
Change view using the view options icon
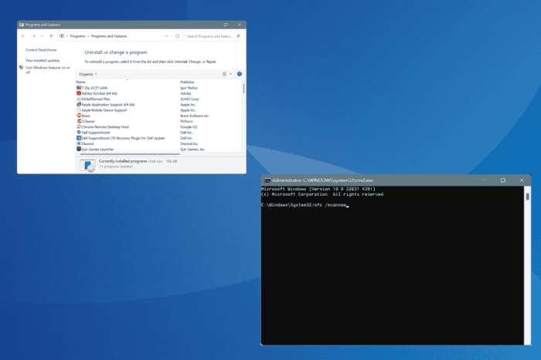(225, 74)
